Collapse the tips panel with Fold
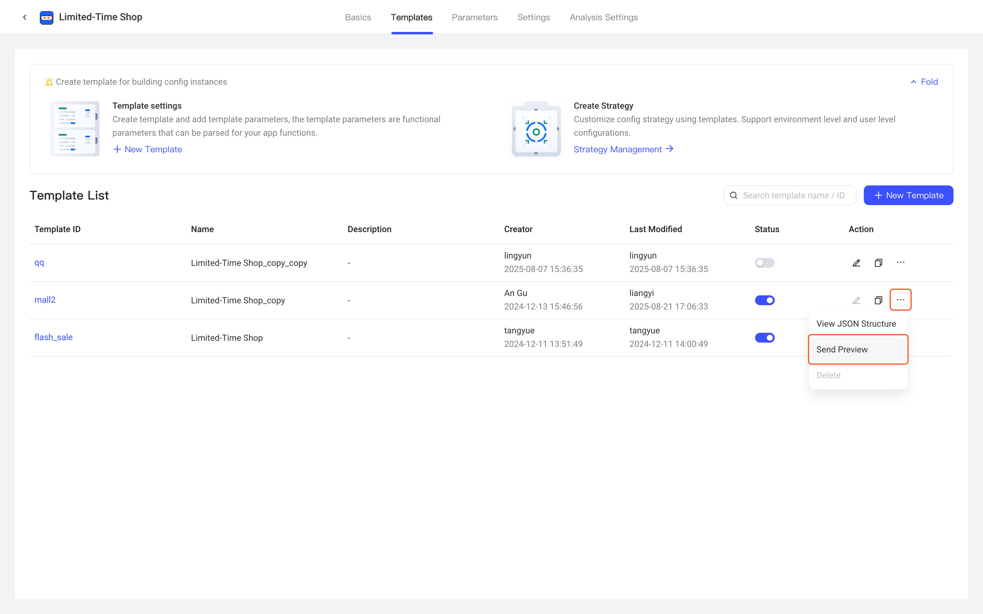 [x=924, y=82]
